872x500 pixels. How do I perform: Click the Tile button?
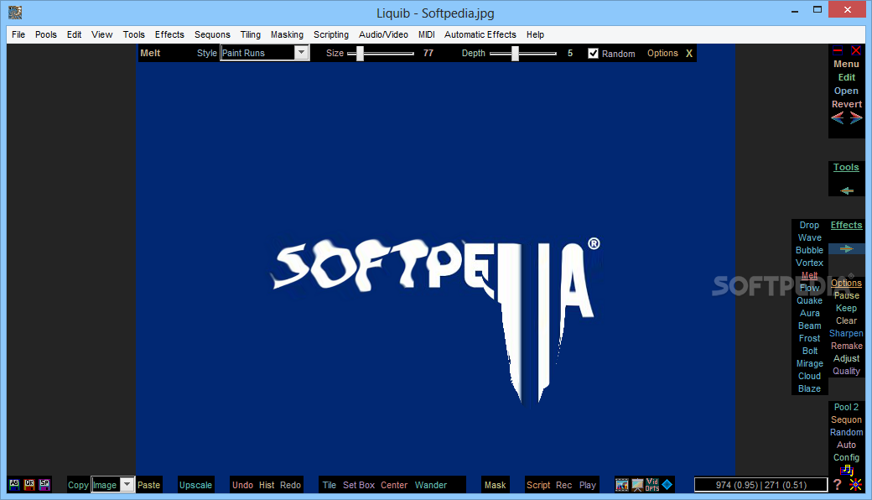(x=330, y=485)
